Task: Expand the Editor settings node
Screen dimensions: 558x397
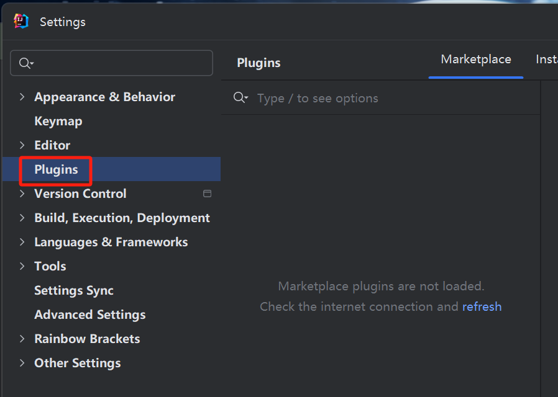Action: tap(22, 145)
